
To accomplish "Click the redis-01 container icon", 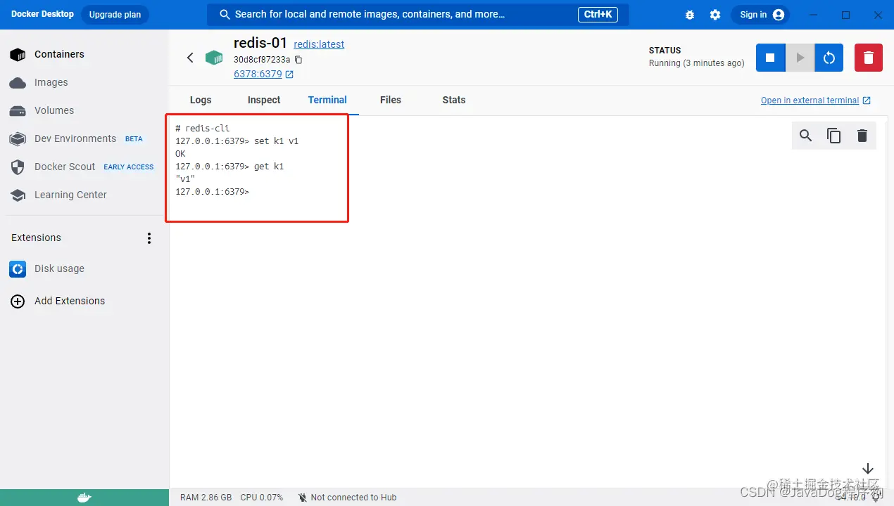I will point(214,58).
